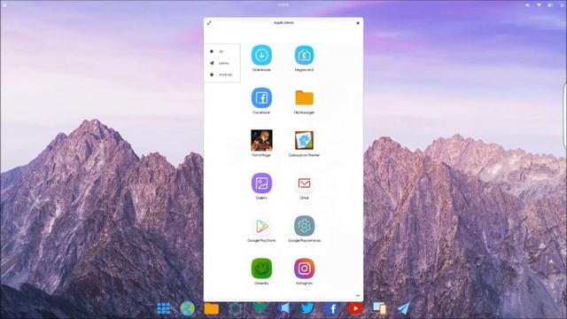Open Wi-Fi indicator in top bar

coord(539,5)
